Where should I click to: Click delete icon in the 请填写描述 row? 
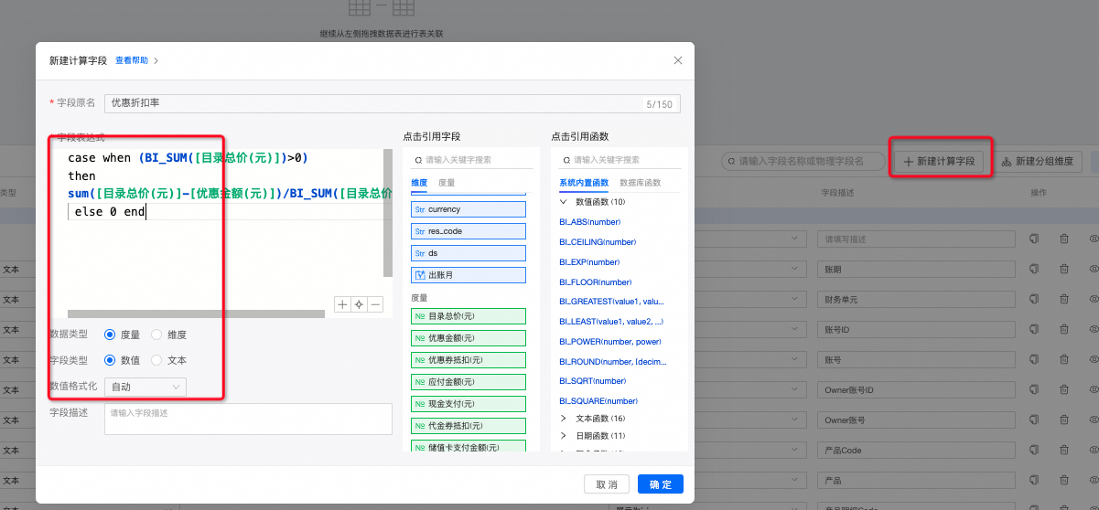[x=1064, y=239]
